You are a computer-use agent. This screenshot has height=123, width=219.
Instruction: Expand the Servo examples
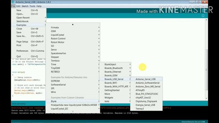[x=73, y=50]
